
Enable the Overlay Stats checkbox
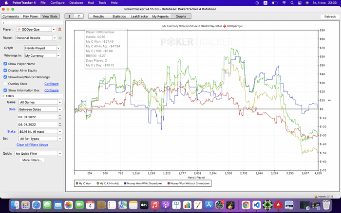click(x=5, y=84)
